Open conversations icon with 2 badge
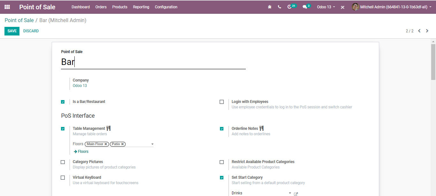The height and width of the screenshot is (196, 436). 306,6
